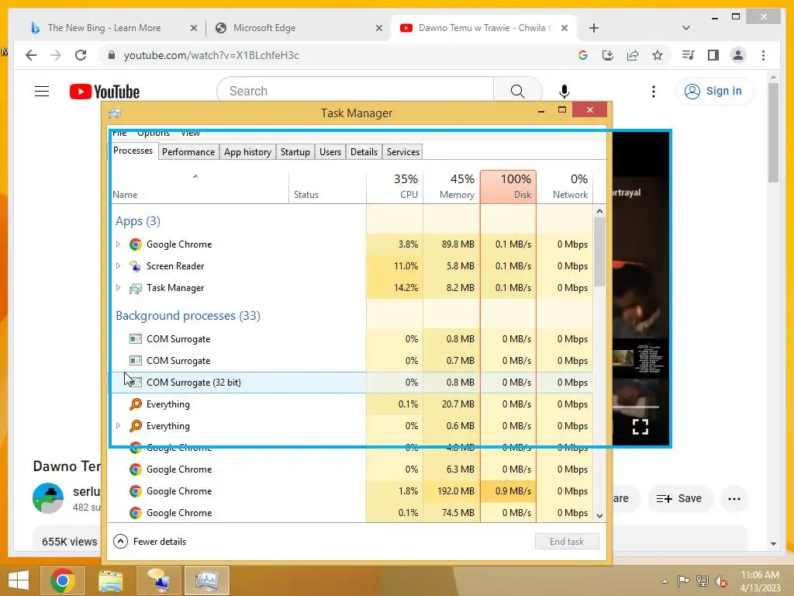
Task: Click the End task button
Action: 567,541
